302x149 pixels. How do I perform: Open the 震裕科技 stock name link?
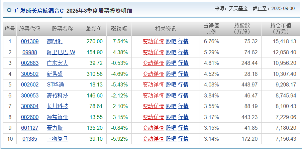click(x=58, y=95)
